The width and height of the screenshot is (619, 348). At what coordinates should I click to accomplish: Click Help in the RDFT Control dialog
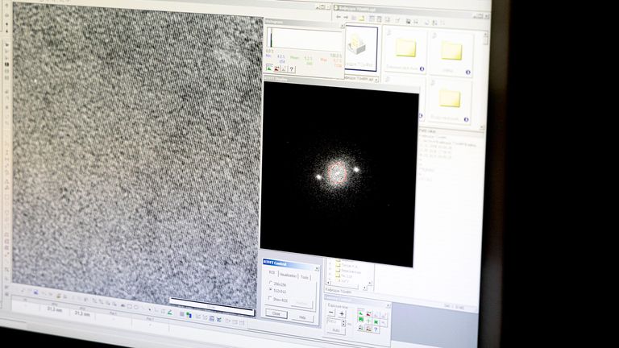[x=302, y=317]
